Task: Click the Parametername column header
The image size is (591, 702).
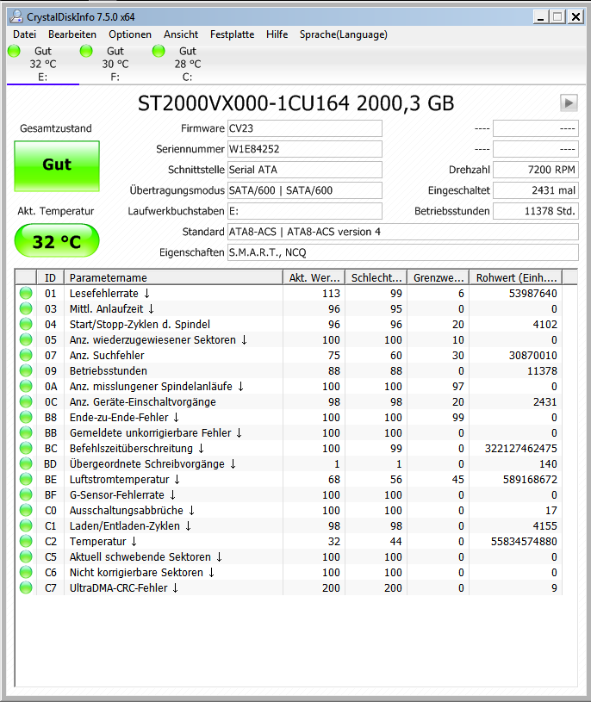Action: click(x=174, y=277)
